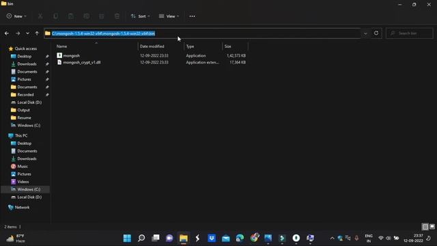
Task: Switch to details view in status bar
Action: pos(425,226)
